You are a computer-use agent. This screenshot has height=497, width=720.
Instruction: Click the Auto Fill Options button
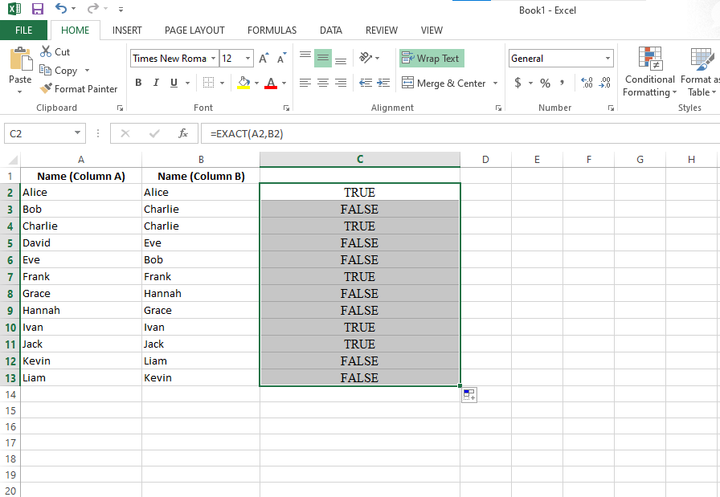point(468,395)
